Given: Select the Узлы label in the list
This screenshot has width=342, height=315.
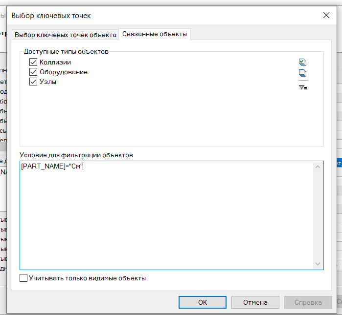Looking at the screenshot, I should pyautogui.click(x=48, y=82).
